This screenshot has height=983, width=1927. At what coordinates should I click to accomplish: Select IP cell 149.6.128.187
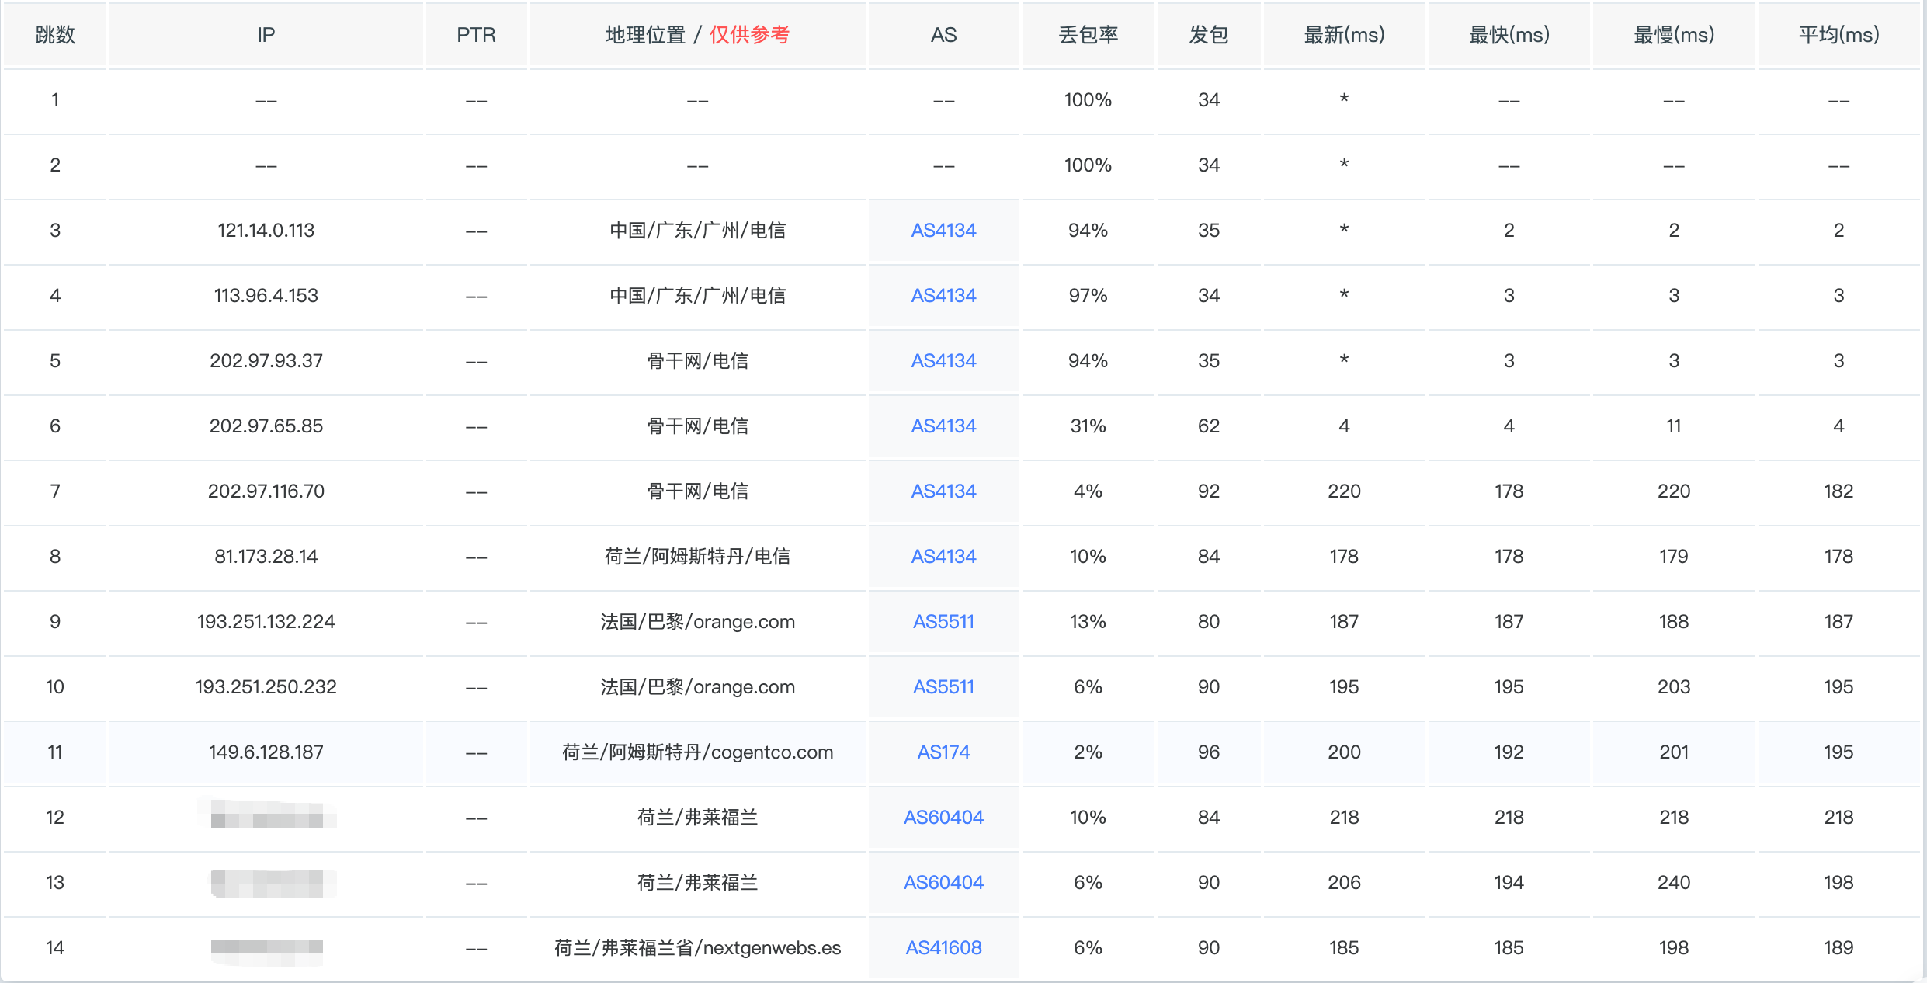(x=266, y=752)
